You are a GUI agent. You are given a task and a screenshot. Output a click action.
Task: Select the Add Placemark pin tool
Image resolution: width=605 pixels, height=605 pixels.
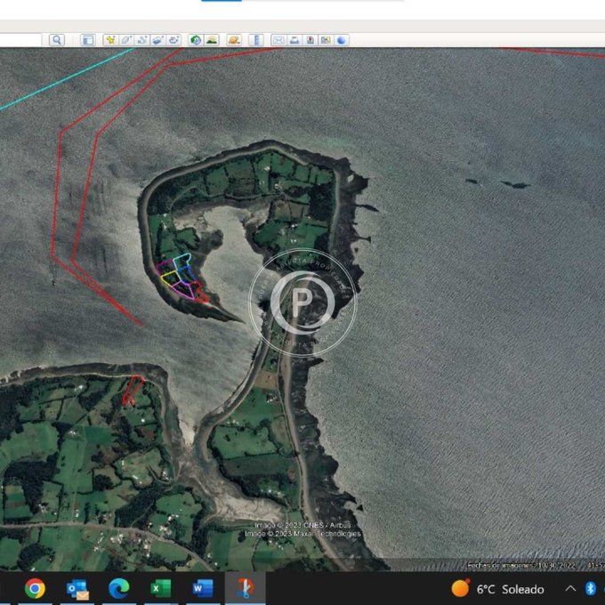(110, 40)
